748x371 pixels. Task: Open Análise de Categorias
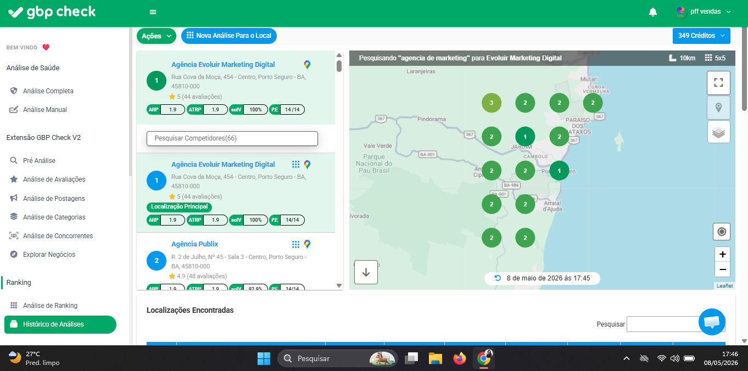54,217
